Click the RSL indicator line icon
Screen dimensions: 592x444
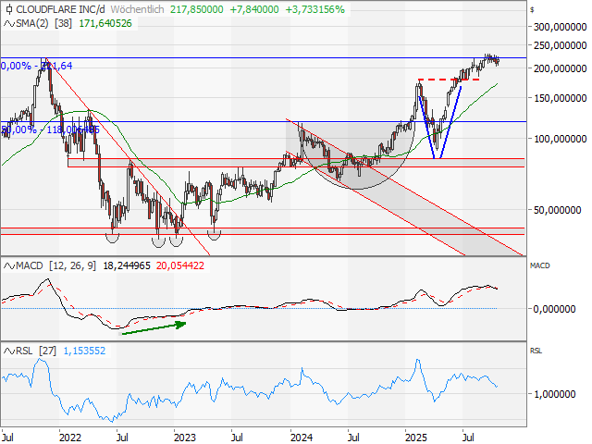pos(7,351)
